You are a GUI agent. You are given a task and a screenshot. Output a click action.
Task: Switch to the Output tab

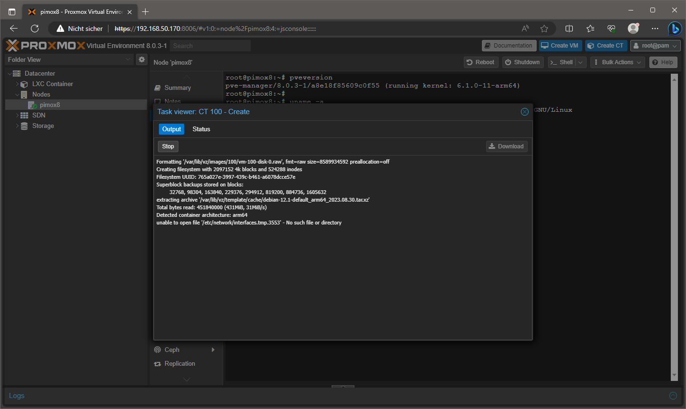[171, 129]
